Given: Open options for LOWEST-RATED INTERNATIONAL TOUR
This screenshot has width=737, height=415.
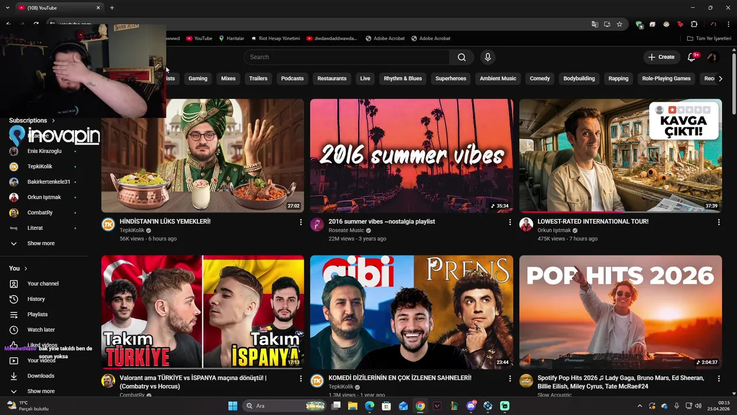Looking at the screenshot, I should pos(719,222).
